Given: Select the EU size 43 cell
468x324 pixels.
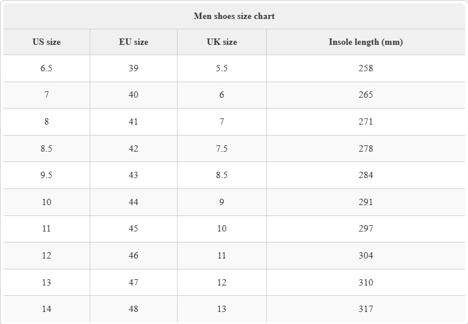Looking at the screenshot, I should pos(133,175).
